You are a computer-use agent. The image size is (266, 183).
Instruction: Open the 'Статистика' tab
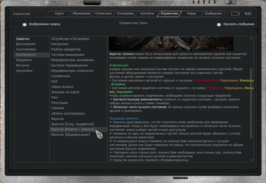click(103, 14)
